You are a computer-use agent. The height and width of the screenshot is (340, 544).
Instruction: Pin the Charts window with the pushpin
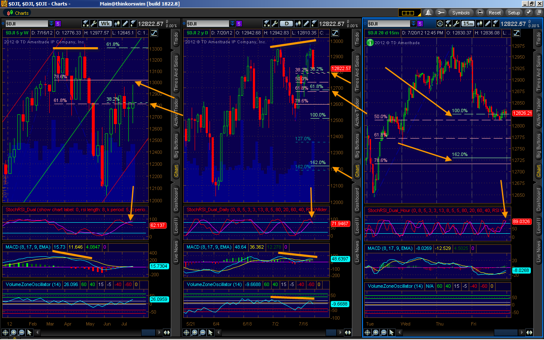[x=528, y=13]
